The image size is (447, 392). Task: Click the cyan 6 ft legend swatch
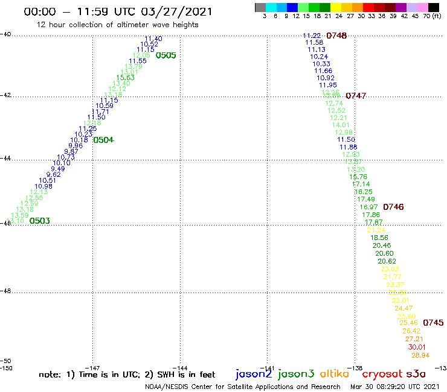[x=271, y=7]
